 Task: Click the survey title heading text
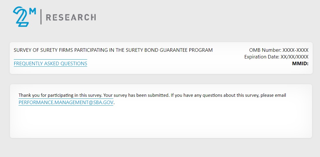[113, 50]
